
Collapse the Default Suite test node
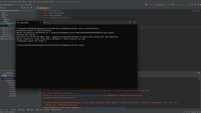2,78
